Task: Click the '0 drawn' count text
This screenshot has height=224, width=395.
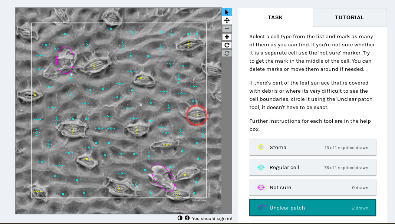Action: point(360,188)
